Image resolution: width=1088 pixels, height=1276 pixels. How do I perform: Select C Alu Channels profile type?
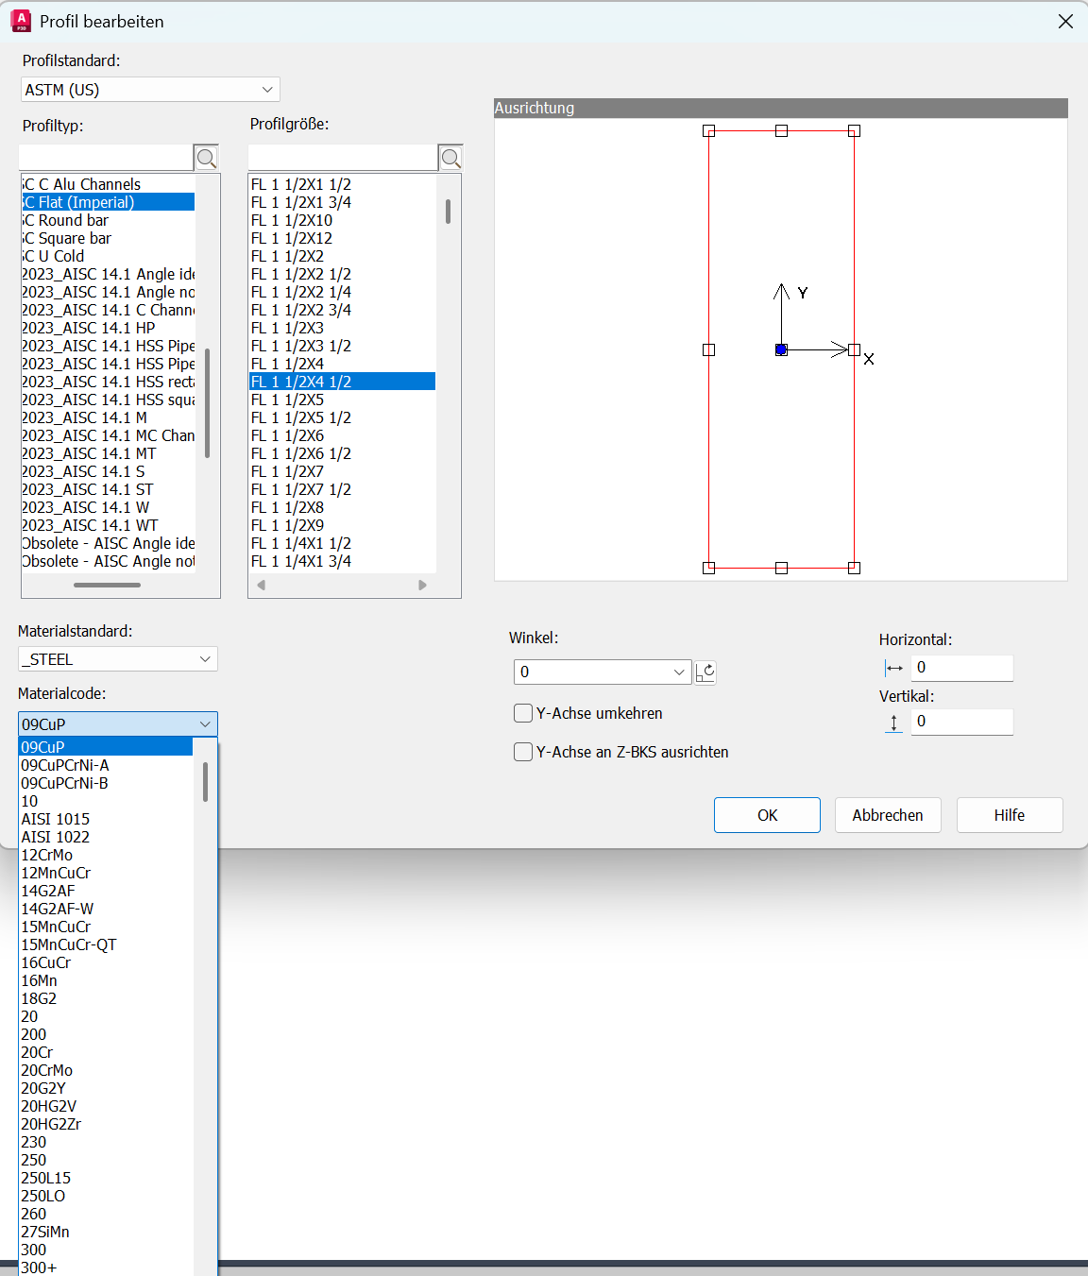[108, 184]
